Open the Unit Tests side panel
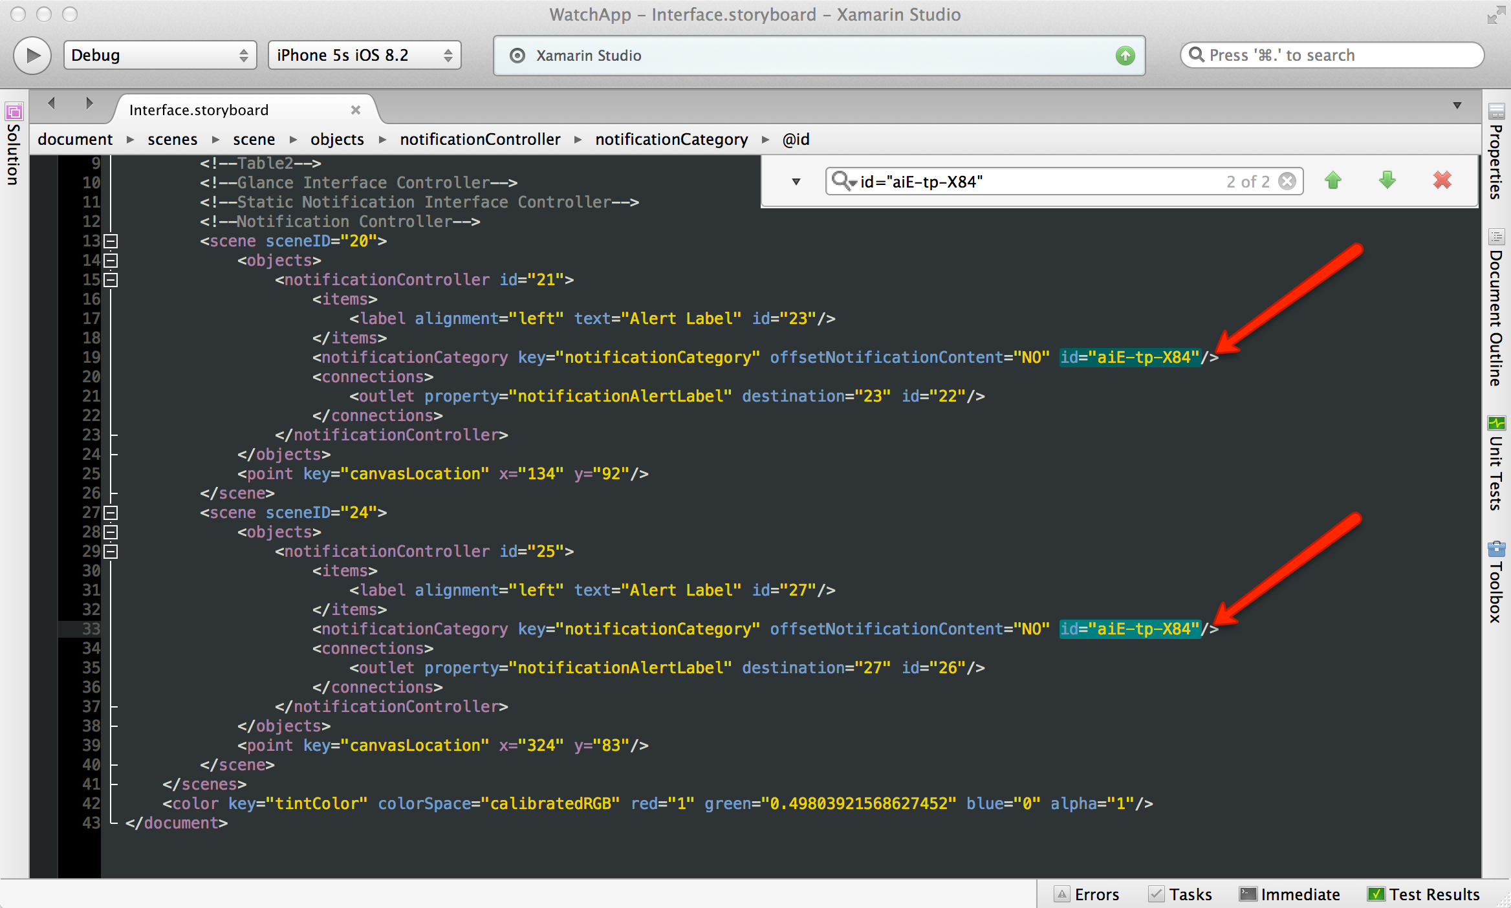1511x908 pixels. tap(1495, 464)
